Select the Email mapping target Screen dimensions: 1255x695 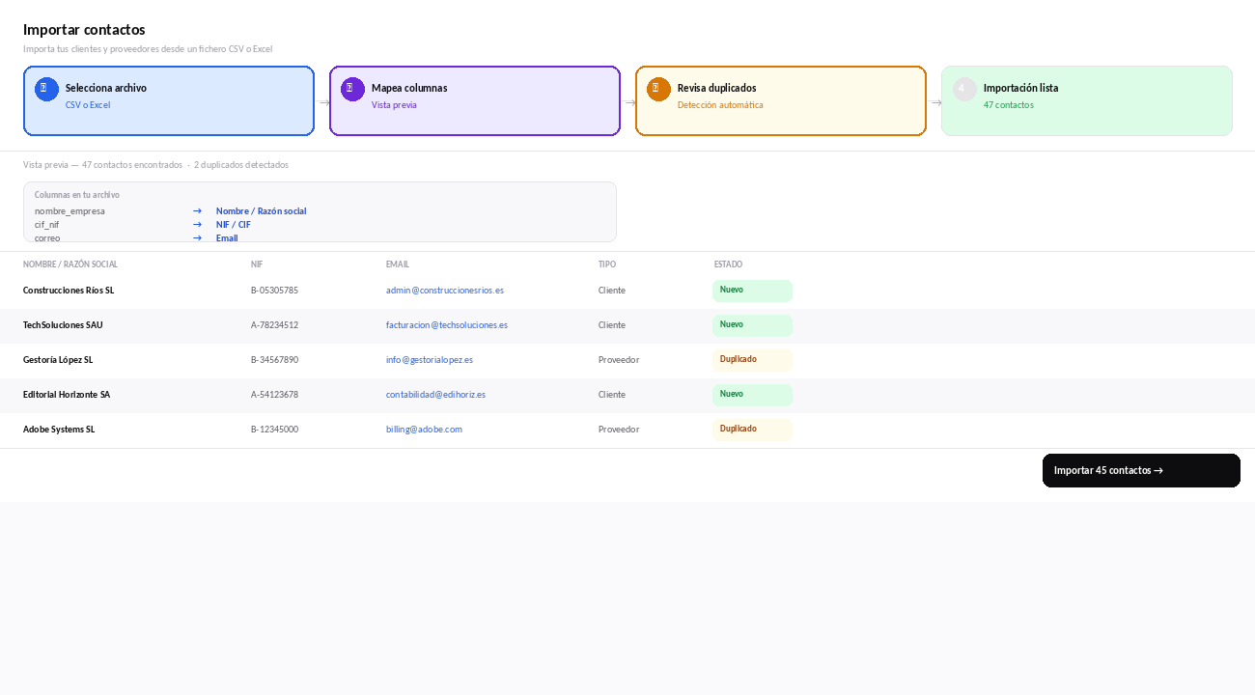point(227,237)
